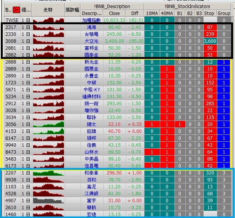The image size is (235, 218).
Task: Click the stock code 4528
Action: click(x=11, y=194)
